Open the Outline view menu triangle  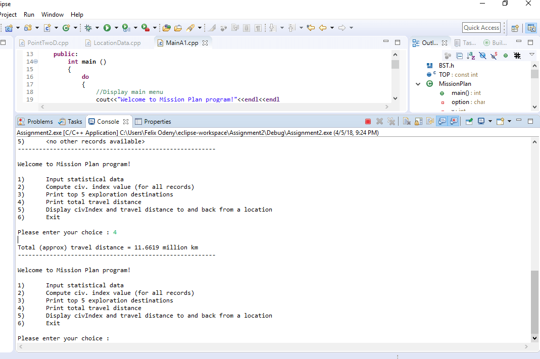(x=532, y=55)
